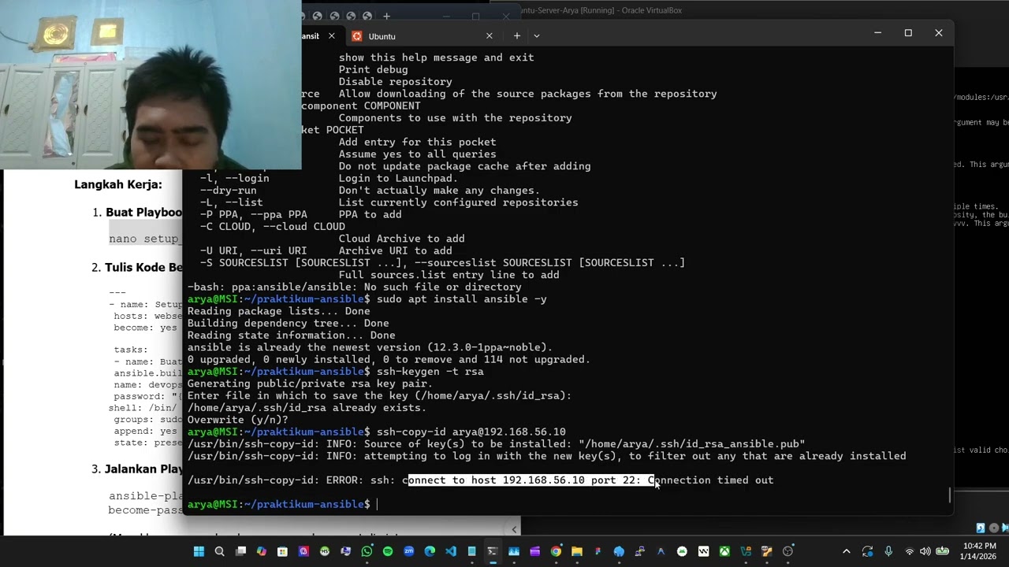This screenshot has height=567, width=1009.
Task: Click the sync status icon in the system tray
Action: [x=868, y=551]
